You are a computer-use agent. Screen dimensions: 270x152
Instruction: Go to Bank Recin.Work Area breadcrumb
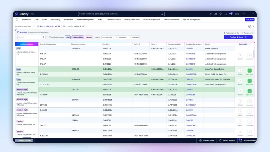point(23,26)
